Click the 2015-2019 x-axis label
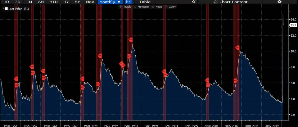Screen dimensions: 298x127 [x=272, y=126]
